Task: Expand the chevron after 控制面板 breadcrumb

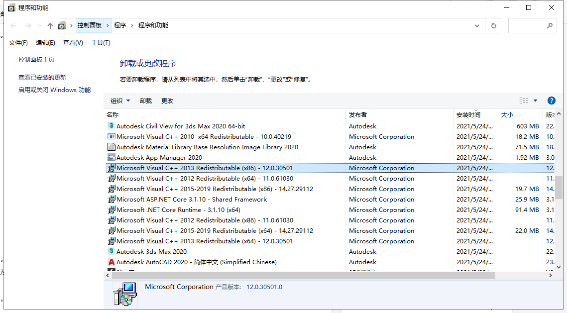Action: coord(108,25)
